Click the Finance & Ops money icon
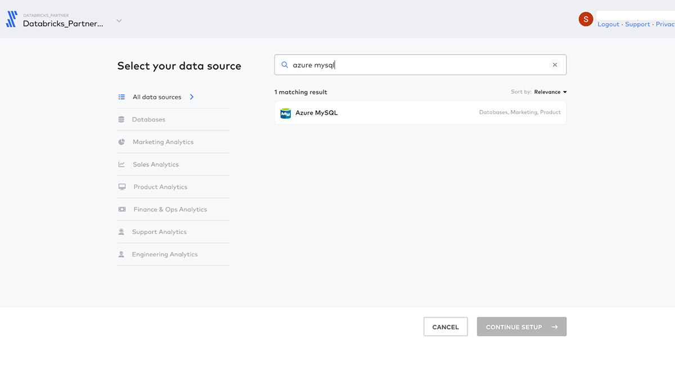The height and width of the screenshot is (365, 675). [122, 210]
